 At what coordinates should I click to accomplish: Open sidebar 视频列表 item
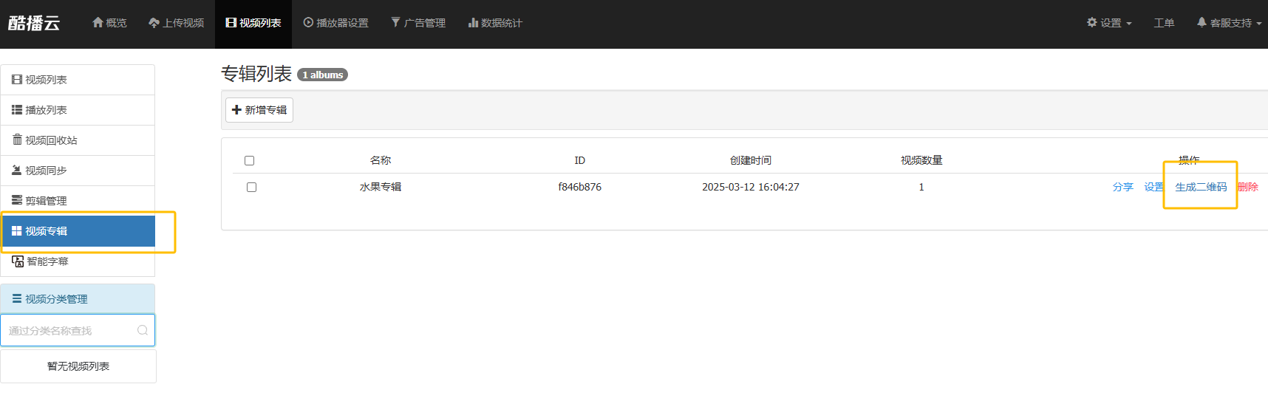point(78,80)
